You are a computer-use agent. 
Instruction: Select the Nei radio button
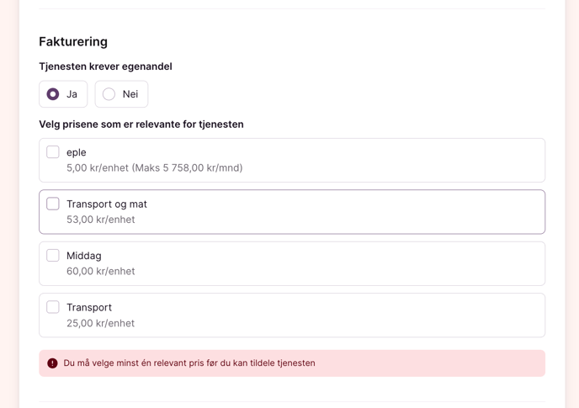[x=109, y=94]
